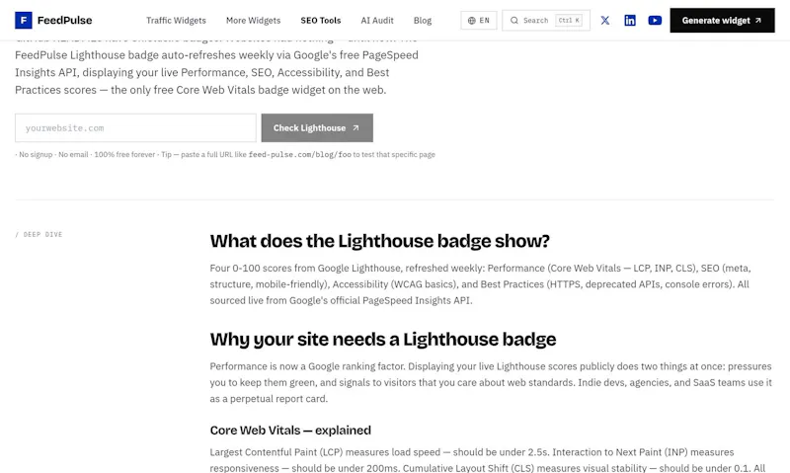Click the Check Lighthouse button
The width and height of the screenshot is (790, 473).
317,128
